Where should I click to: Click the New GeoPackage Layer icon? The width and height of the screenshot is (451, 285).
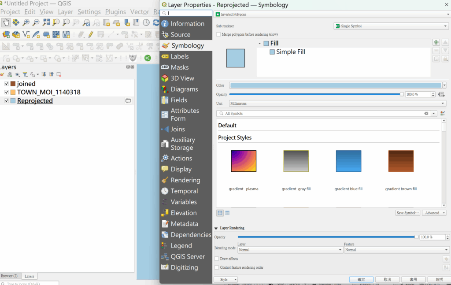pos(16,34)
